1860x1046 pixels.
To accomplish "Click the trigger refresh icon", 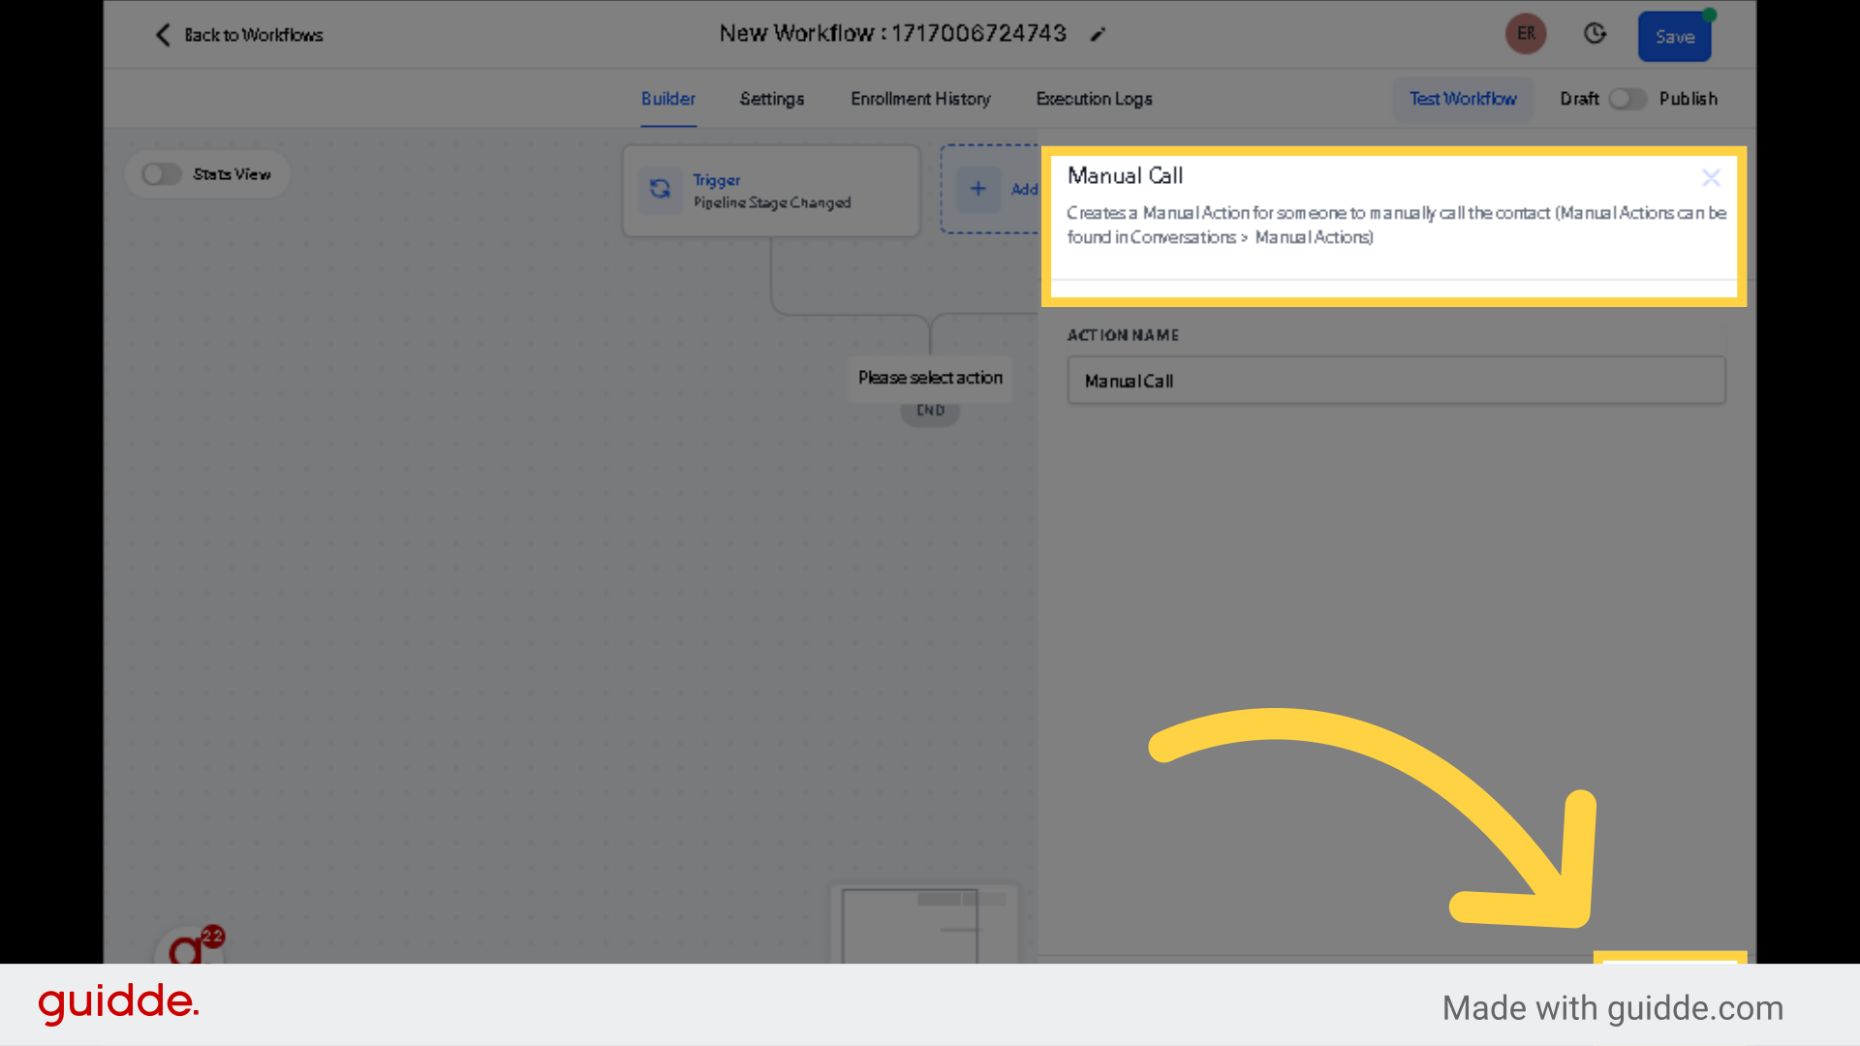I will tap(660, 189).
